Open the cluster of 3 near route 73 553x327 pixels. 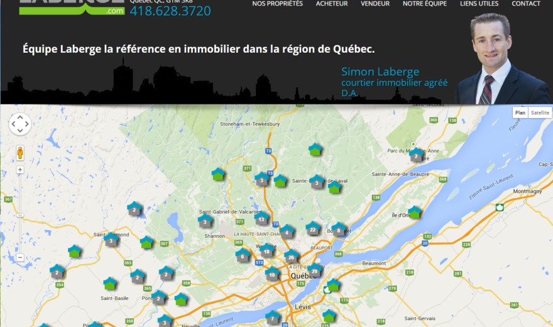[x=261, y=180]
